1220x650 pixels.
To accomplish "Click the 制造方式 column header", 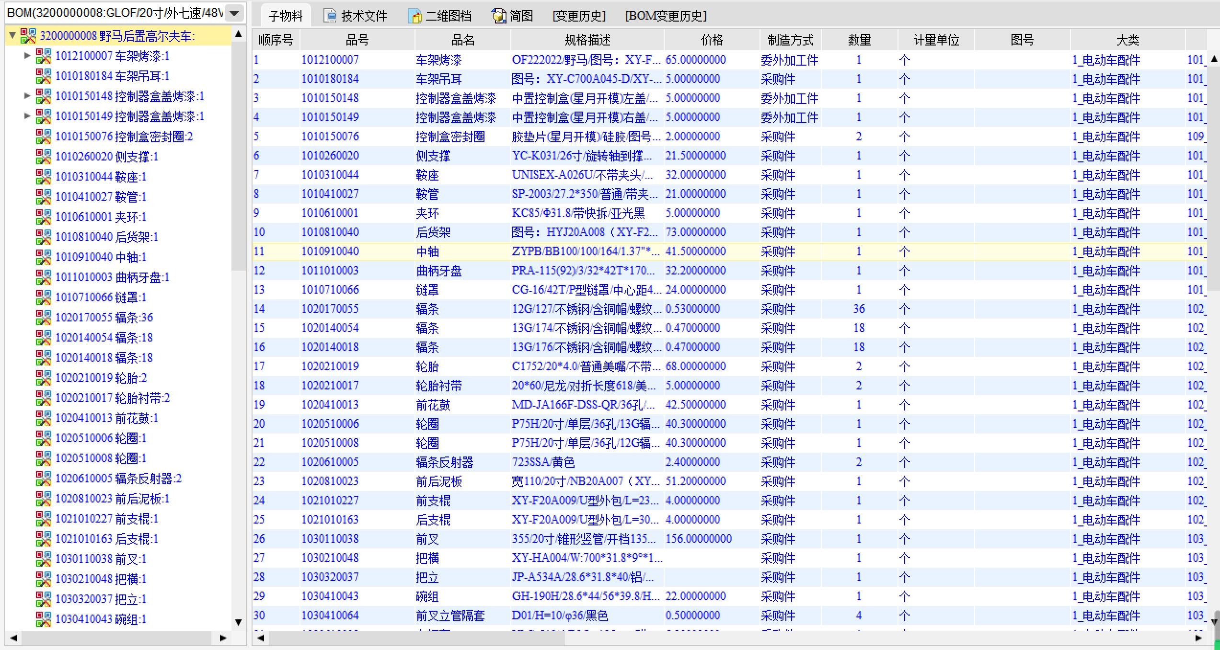I will [x=790, y=40].
